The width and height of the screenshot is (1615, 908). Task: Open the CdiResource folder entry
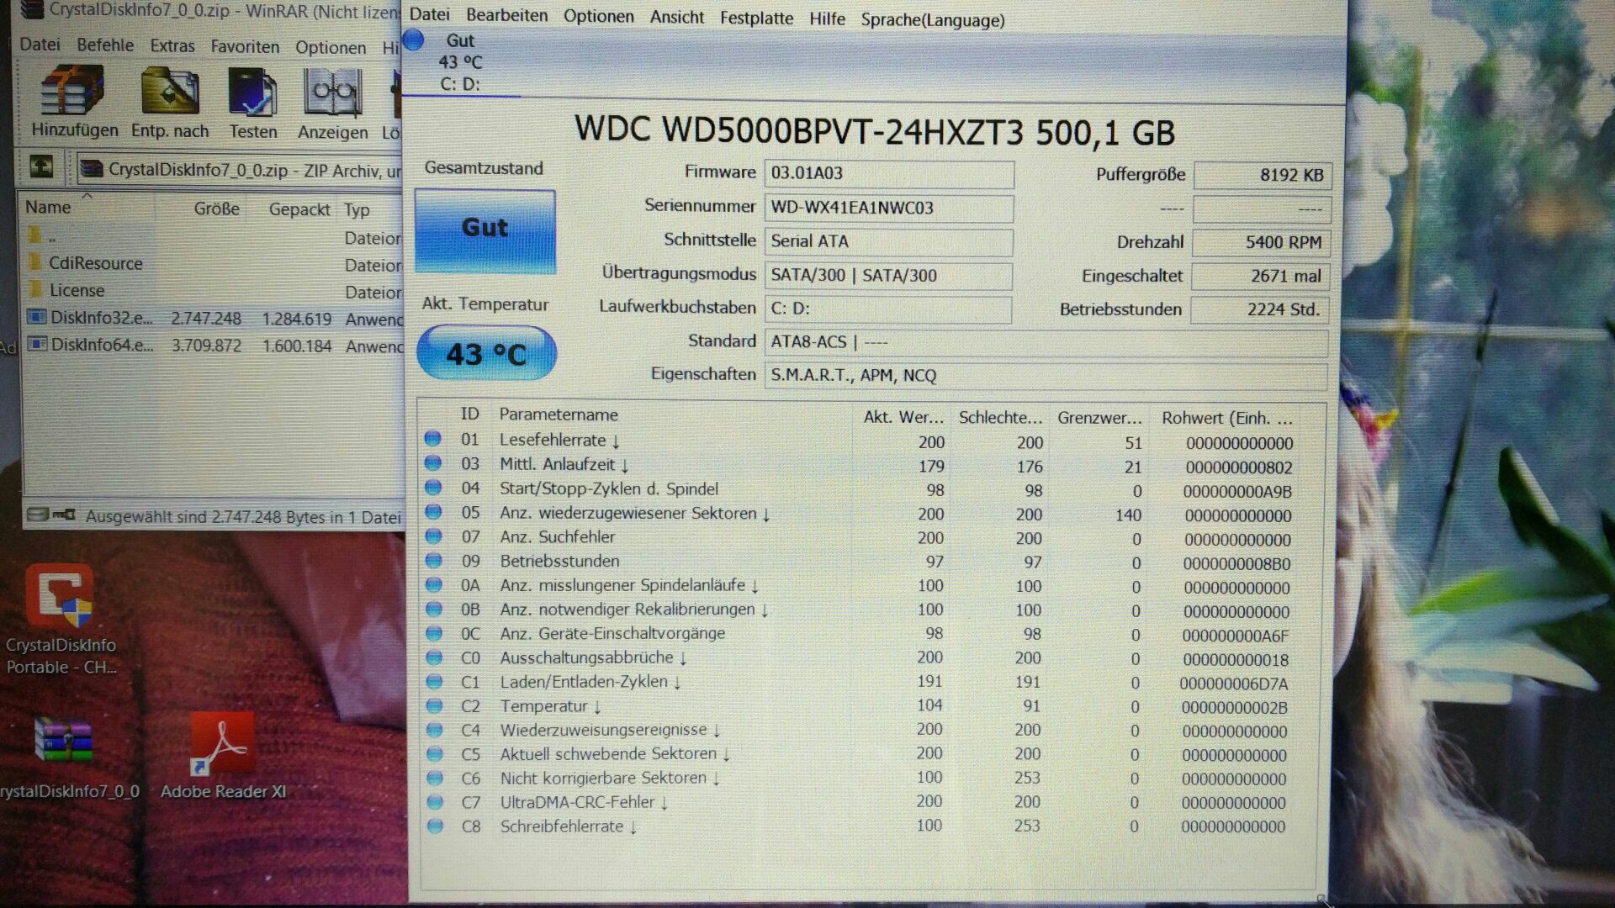95,263
